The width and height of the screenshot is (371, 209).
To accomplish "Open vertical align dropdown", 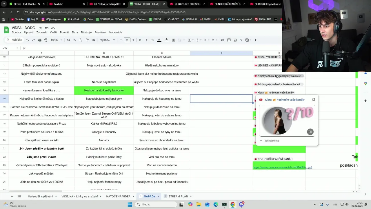I will pos(198,40).
